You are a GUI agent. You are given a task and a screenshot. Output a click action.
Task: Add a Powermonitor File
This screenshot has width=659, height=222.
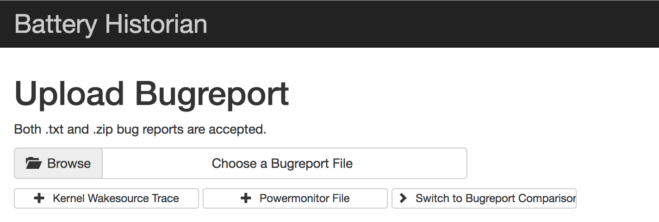pos(295,198)
